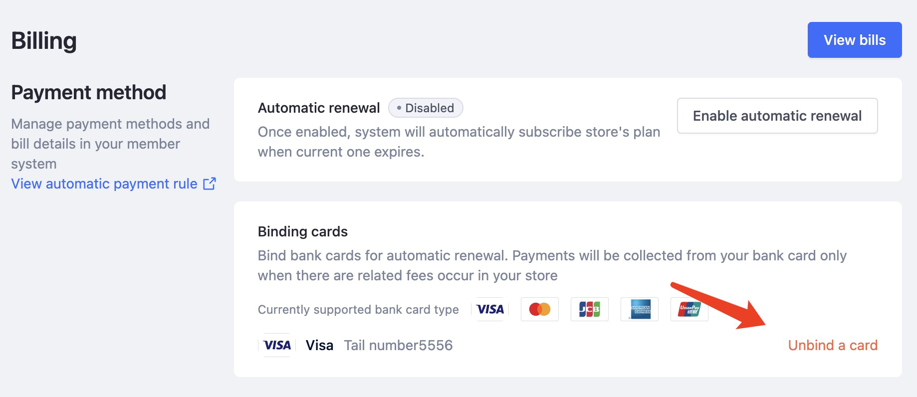Click the Tail number5556 text
The image size is (917, 397).
point(398,345)
